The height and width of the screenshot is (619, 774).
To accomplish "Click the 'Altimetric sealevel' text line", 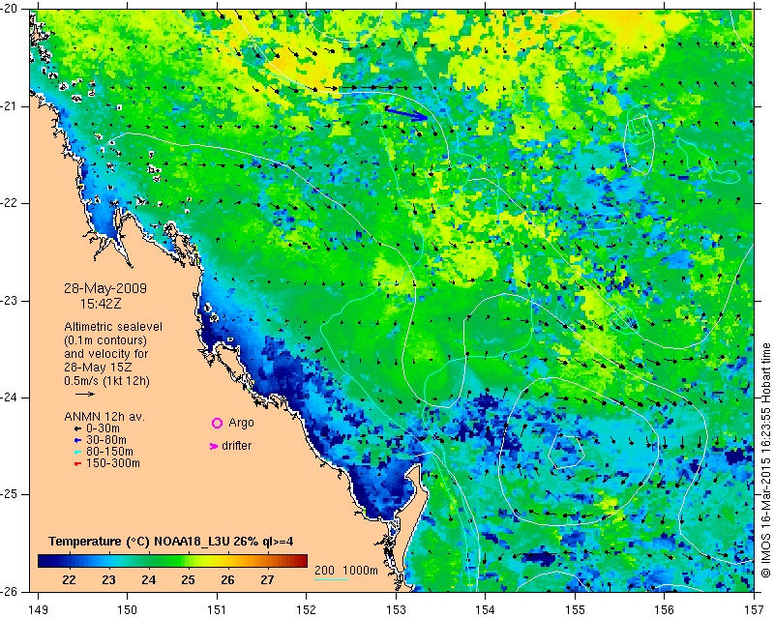I will (x=113, y=327).
